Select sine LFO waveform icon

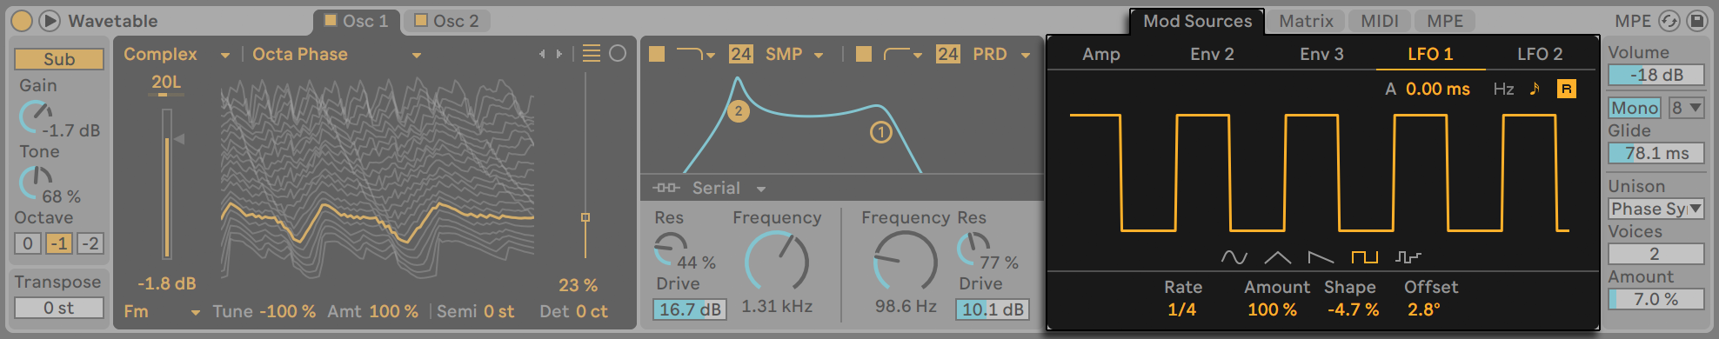pyautogui.click(x=1234, y=257)
